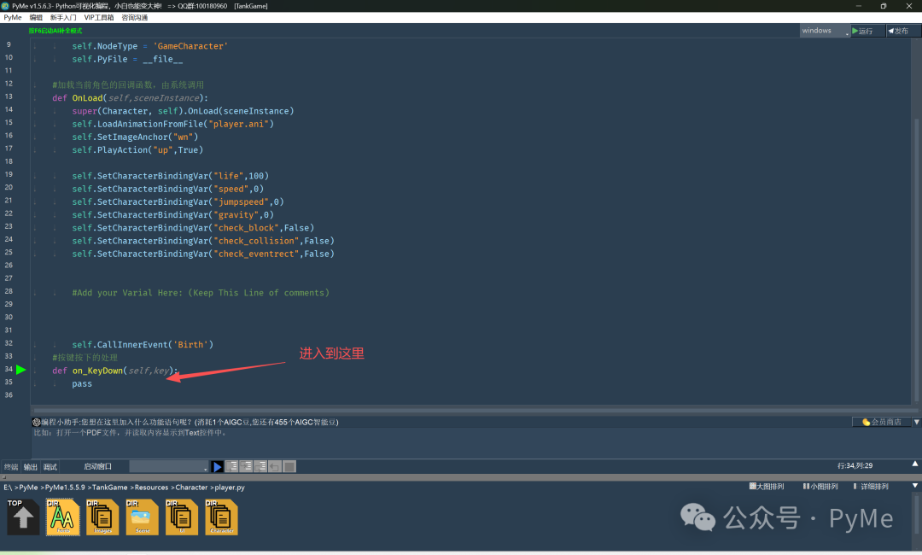
Task: Open the 会员商店 member store
Action: 881,422
